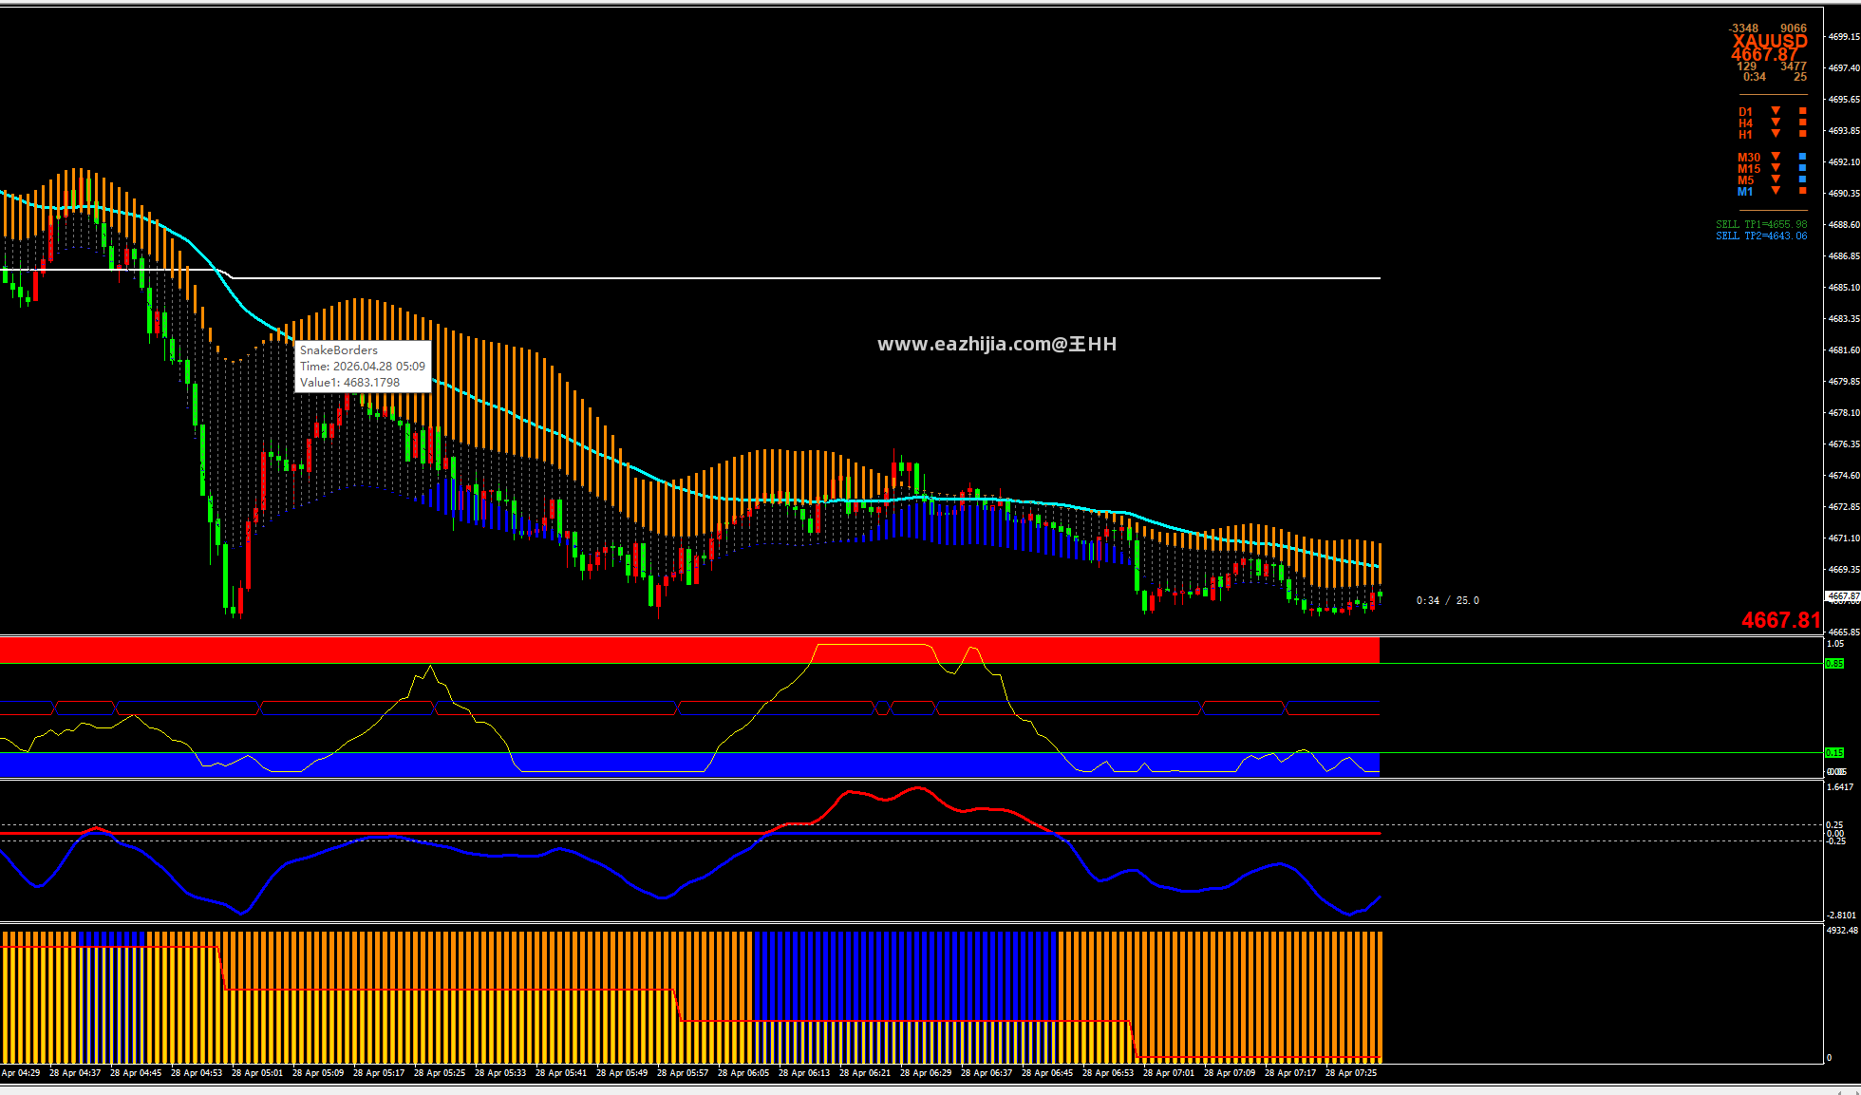Click the large red 4667.81 price label

(x=1781, y=620)
